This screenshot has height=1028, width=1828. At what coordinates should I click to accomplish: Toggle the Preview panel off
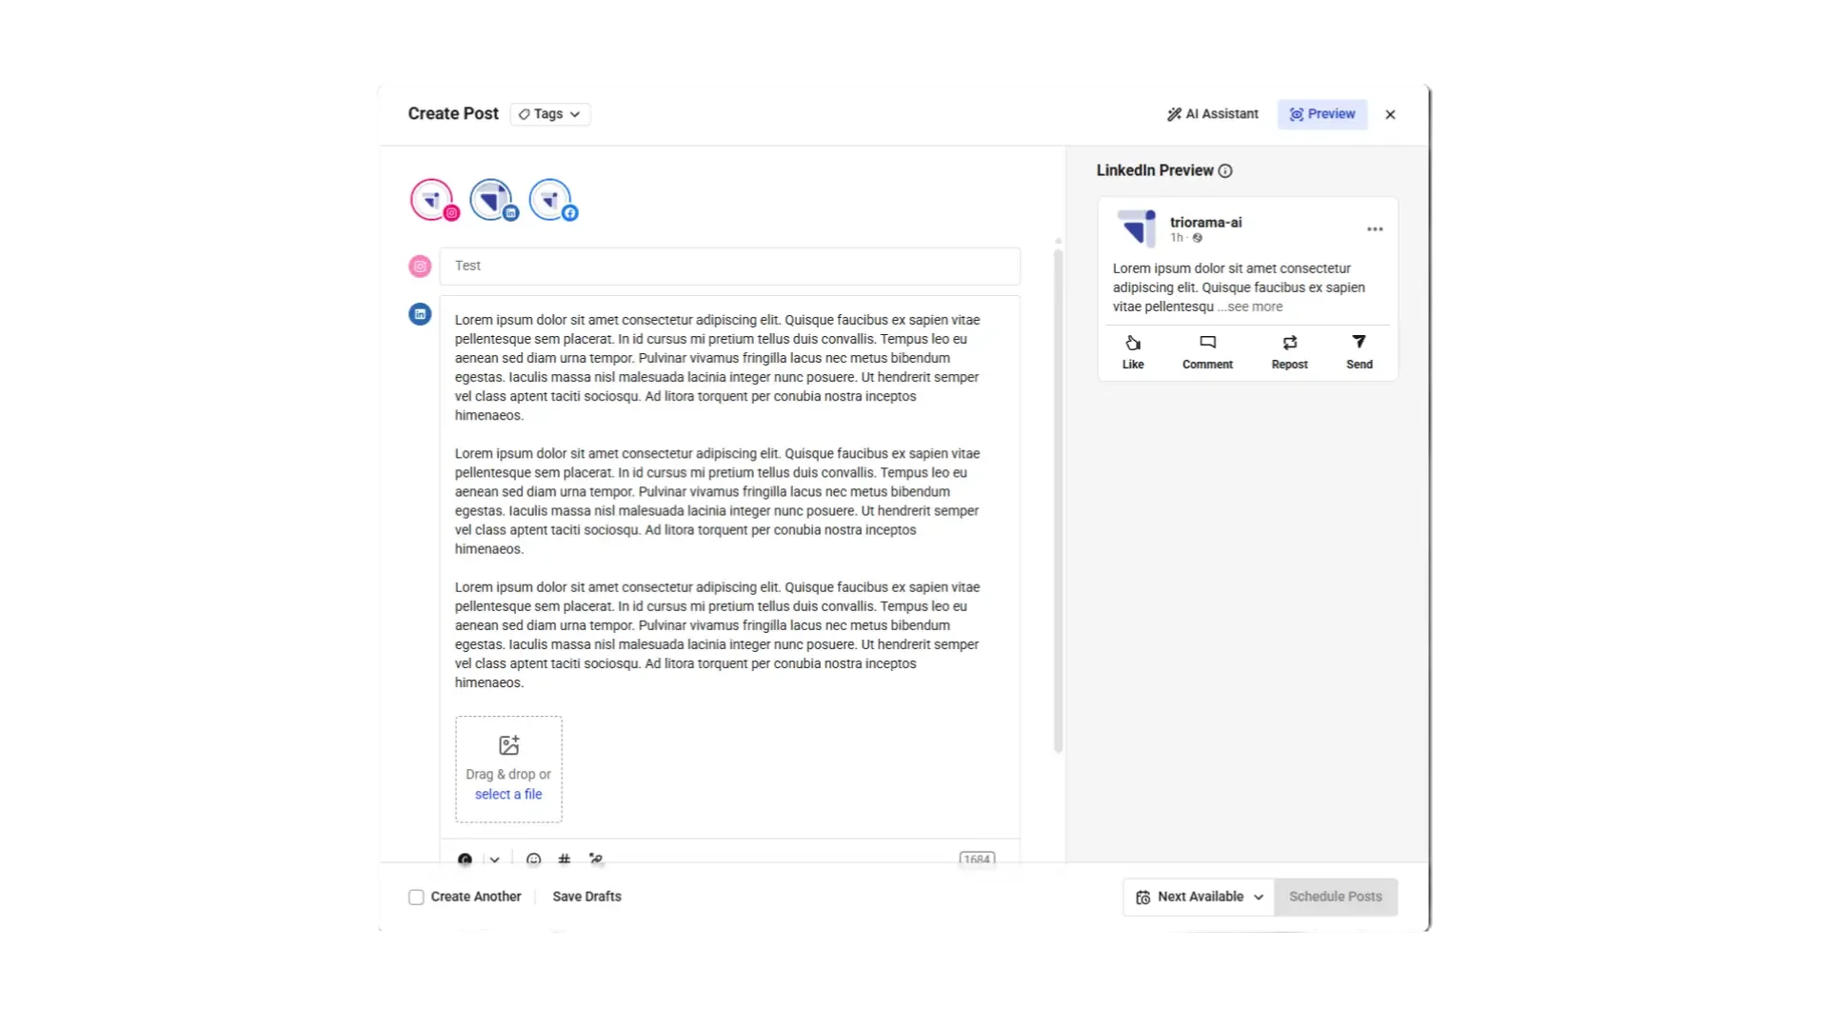1321,113
